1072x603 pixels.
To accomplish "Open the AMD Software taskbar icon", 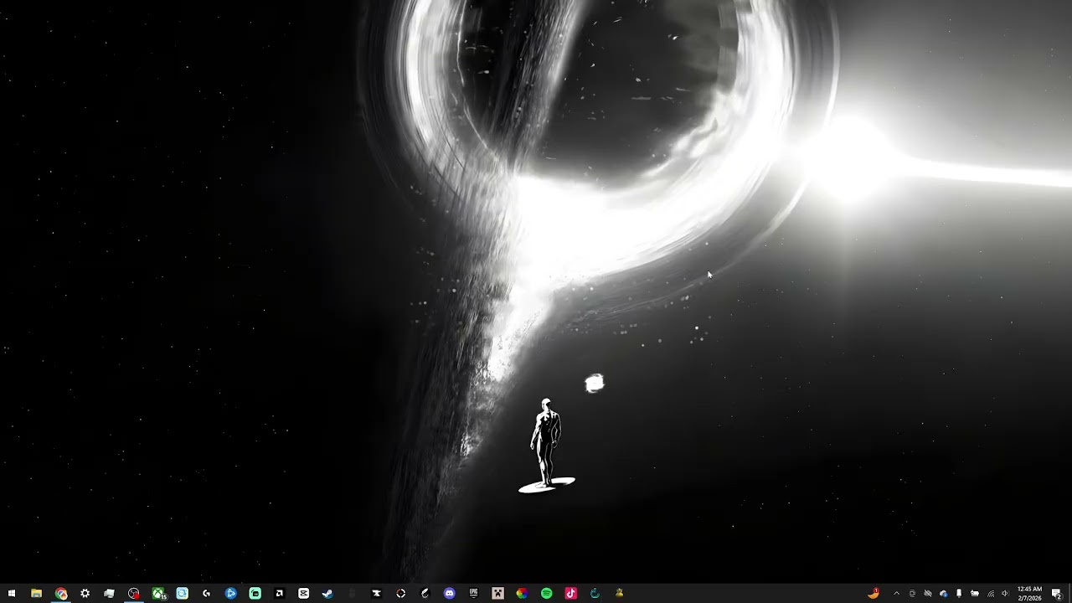I will pyautogui.click(x=279, y=593).
